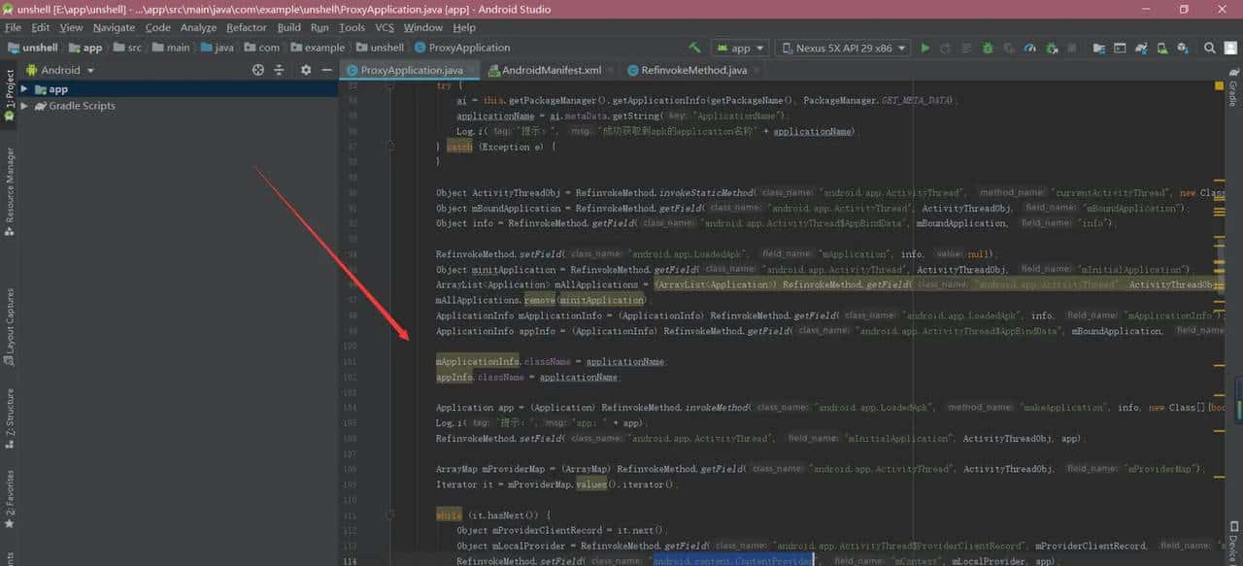Open the Android profiler icon
Image resolution: width=1243 pixels, height=566 pixels.
(1030, 48)
